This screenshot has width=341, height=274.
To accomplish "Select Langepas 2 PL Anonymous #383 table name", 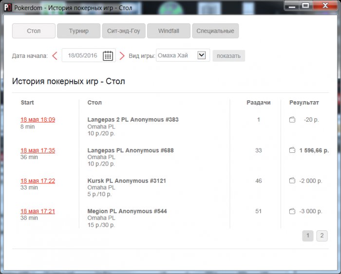I will coord(133,120).
